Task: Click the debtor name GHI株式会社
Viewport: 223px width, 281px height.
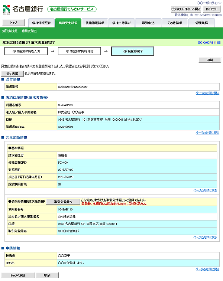Action: coord(67,217)
